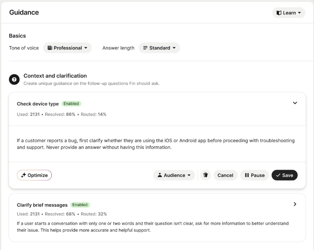The height and width of the screenshot is (250, 314).
Task: Click the question mark context icon
Action: [x=14, y=79]
